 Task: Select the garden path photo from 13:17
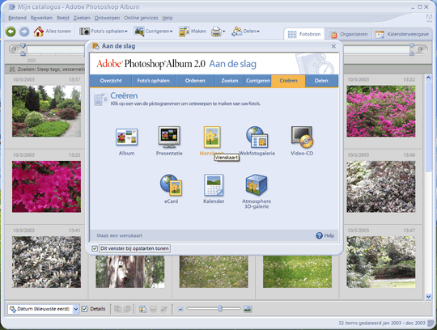pyautogui.click(x=47, y=111)
